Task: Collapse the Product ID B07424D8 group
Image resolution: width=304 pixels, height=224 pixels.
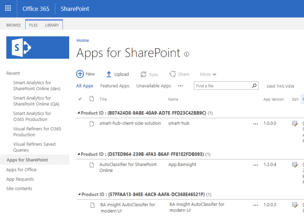Action: [x=78, y=113]
